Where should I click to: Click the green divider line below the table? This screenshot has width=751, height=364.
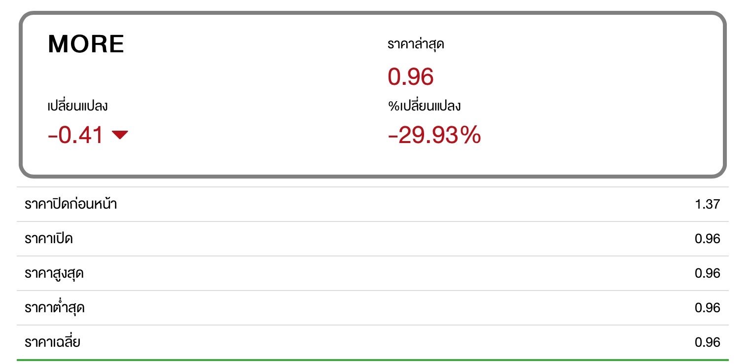tap(373, 360)
